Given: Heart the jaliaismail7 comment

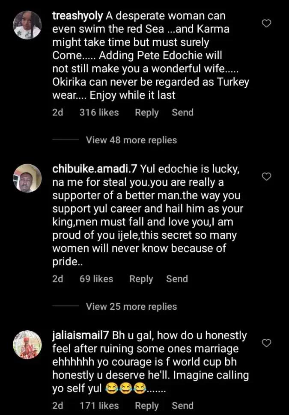Looking at the screenshot, I should pyautogui.click(x=267, y=343).
